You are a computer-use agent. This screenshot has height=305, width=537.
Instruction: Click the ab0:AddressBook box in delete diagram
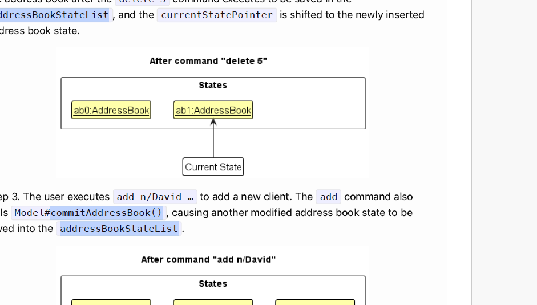tap(111, 110)
